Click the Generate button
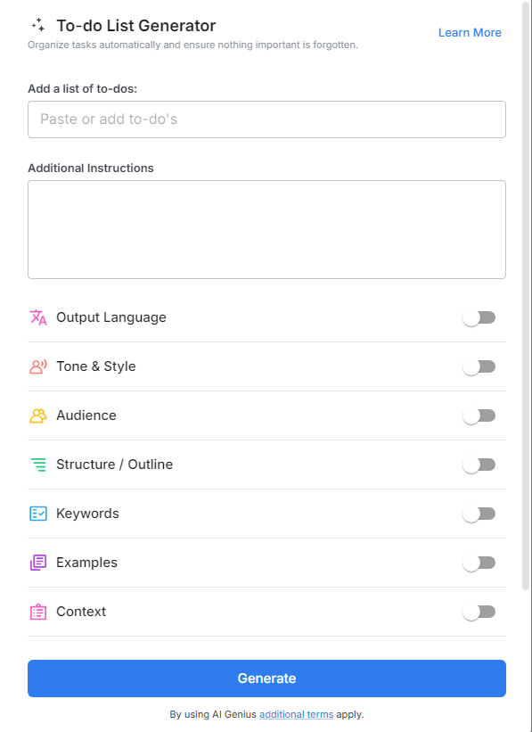Viewport: 532px width, 732px height. (x=266, y=679)
